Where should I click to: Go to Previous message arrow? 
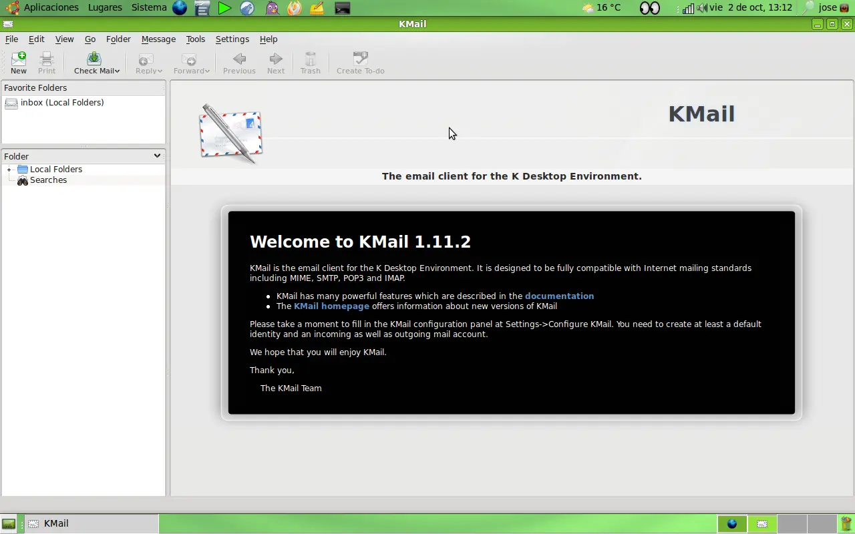tap(239, 59)
